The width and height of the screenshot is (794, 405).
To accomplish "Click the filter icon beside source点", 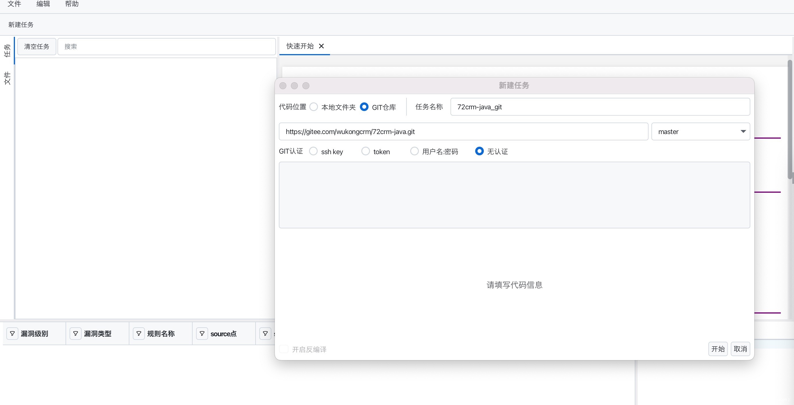I will pyautogui.click(x=202, y=333).
